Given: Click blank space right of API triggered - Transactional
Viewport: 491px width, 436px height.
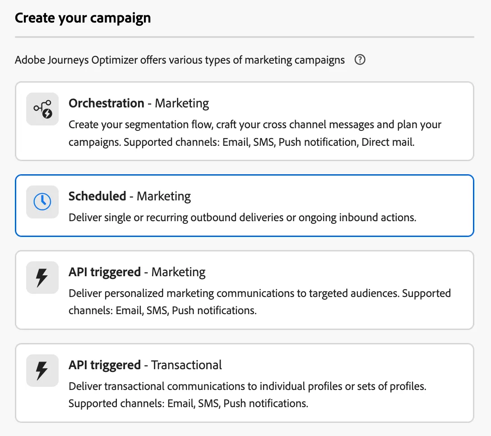Looking at the screenshot, I should [x=344, y=365].
